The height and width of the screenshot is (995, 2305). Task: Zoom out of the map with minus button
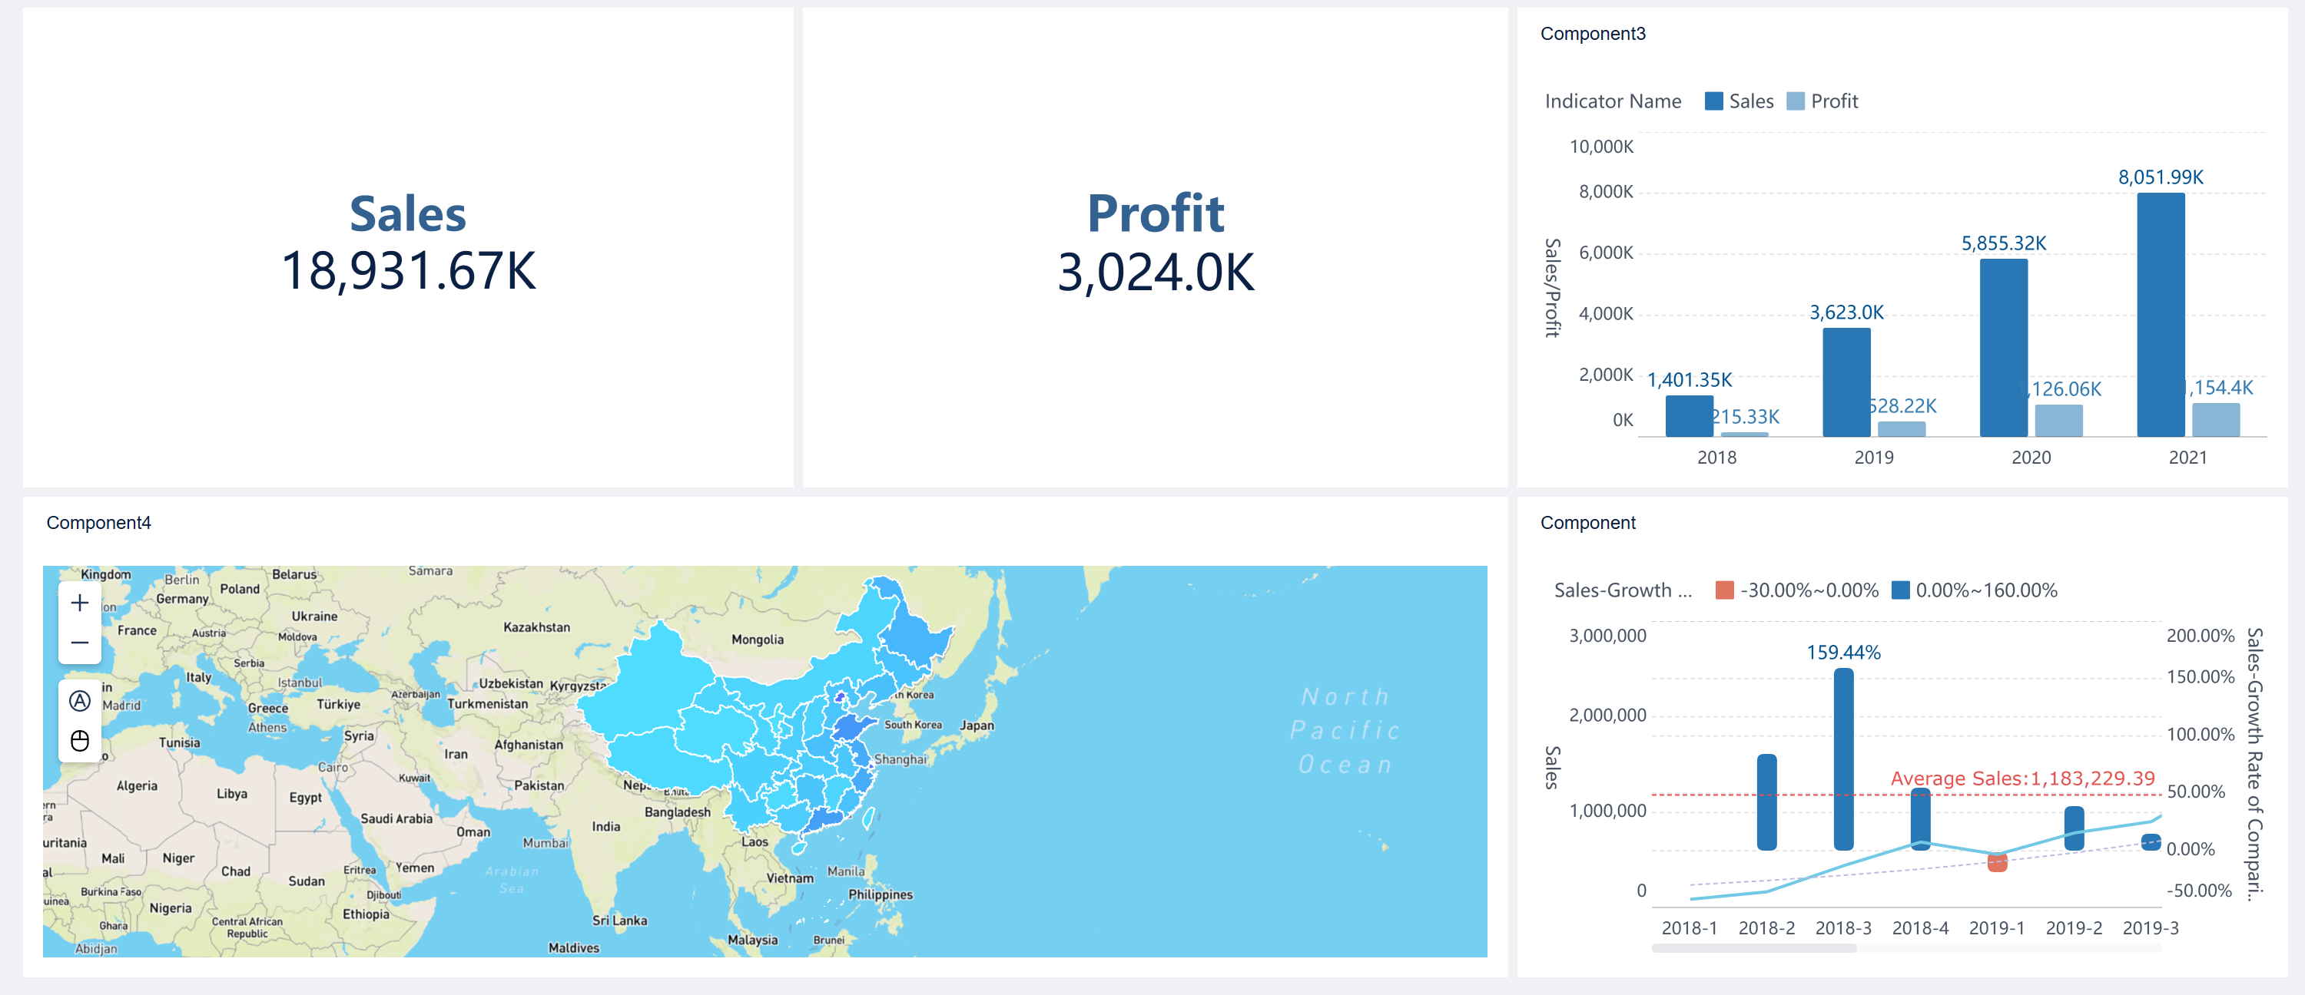point(80,643)
